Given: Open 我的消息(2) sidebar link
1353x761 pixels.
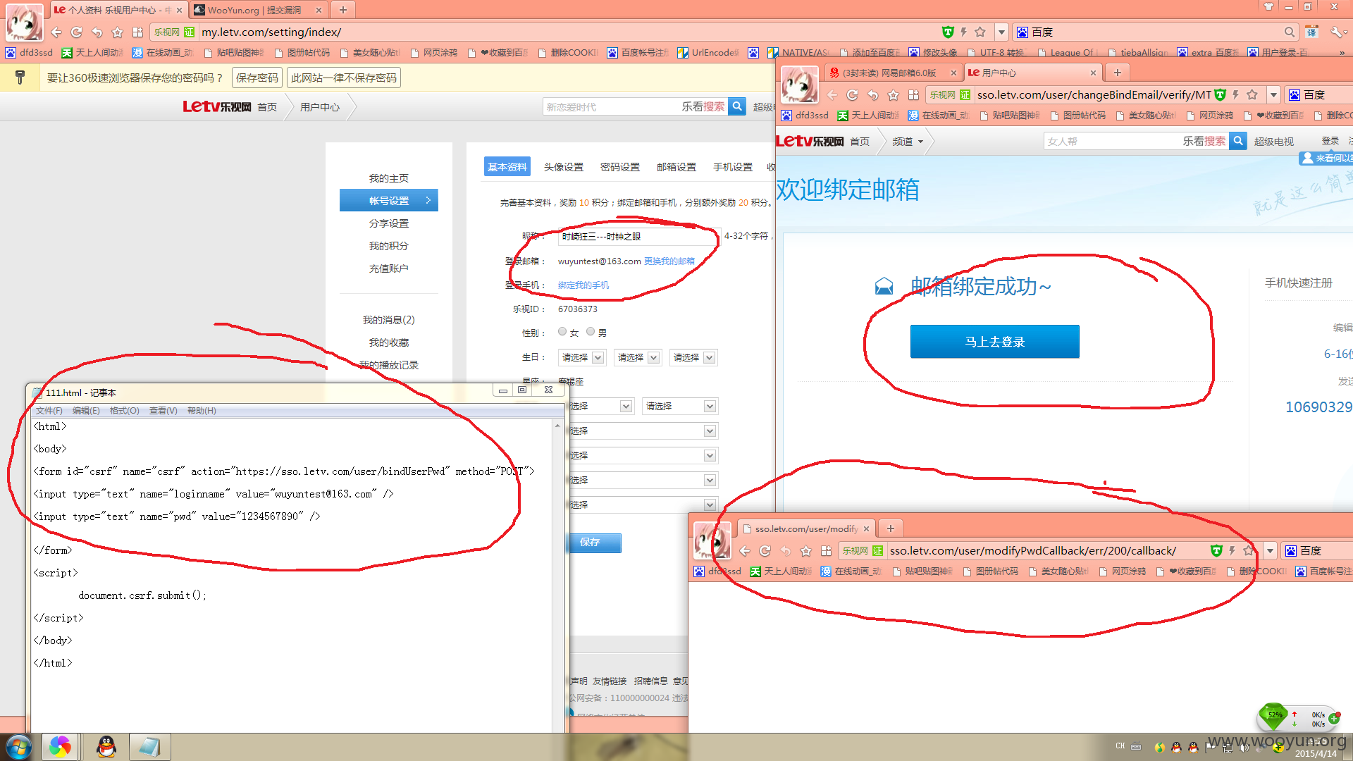Looking at the screenshot, I should [x=389, y=320].
